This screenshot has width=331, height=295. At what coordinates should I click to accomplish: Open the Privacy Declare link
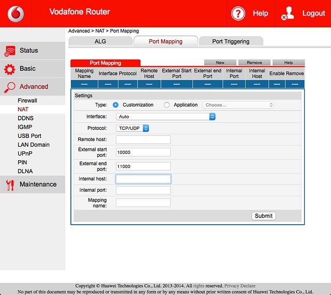point(240,286)
